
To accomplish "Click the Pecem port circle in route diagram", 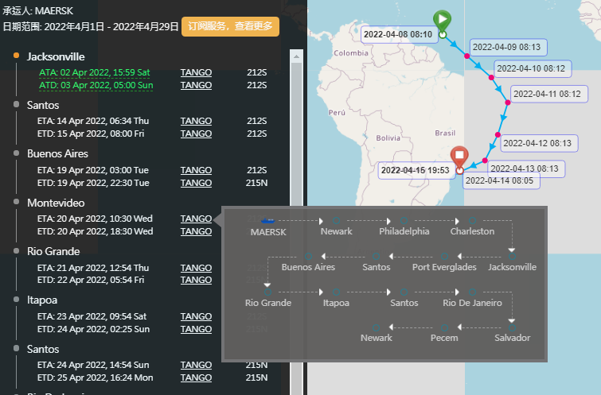I will pyautogui.click(x=443, y=327).
